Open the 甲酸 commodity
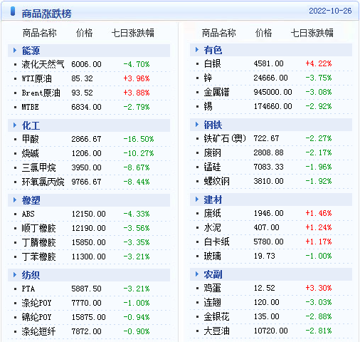This screenshot has width=360, height=342. [30, 139]
